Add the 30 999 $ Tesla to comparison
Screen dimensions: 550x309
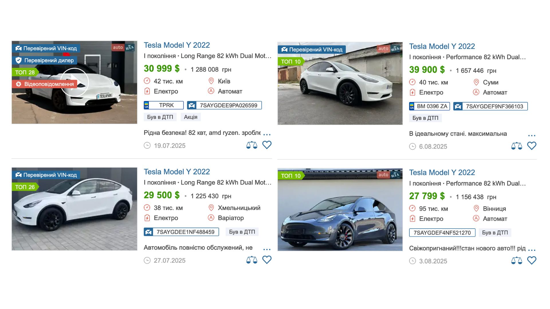coord(252,145)
